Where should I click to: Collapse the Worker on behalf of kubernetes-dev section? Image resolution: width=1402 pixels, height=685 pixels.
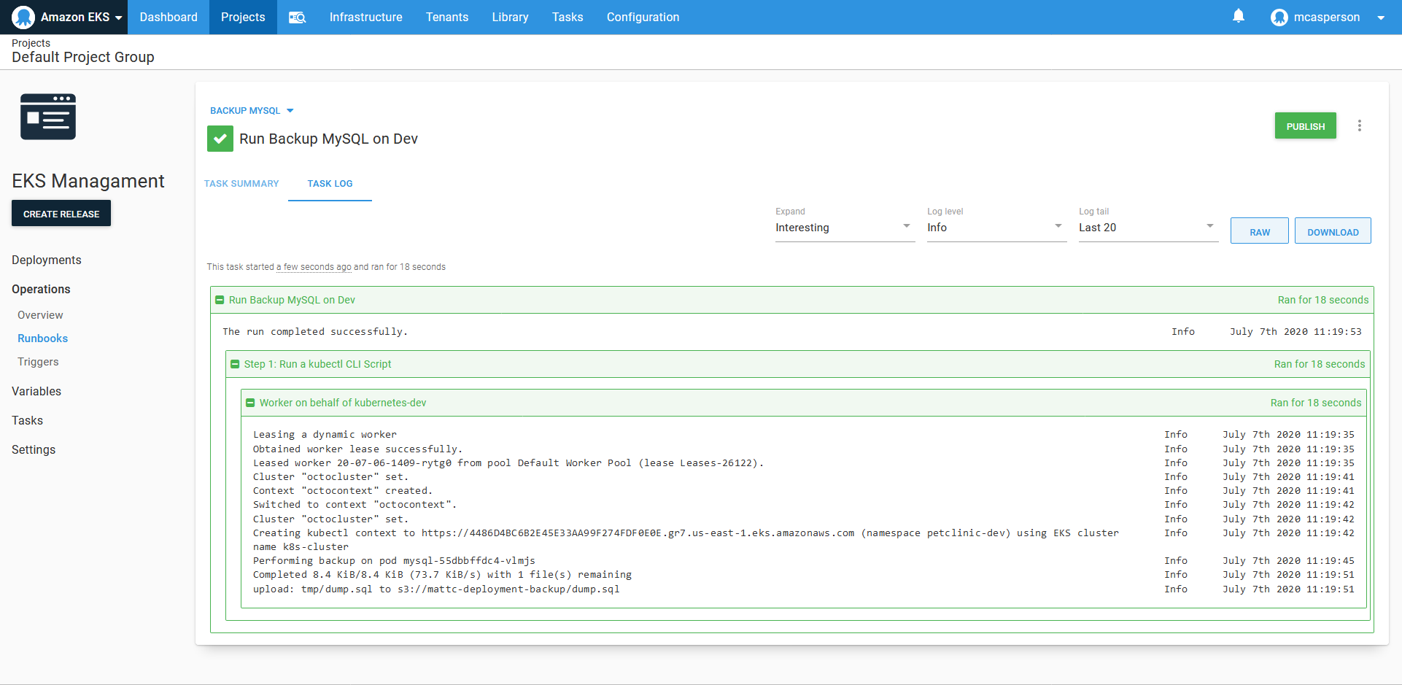[250, 402]
